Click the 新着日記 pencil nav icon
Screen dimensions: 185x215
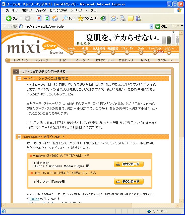pyautogui.click(x=113, y=52)
